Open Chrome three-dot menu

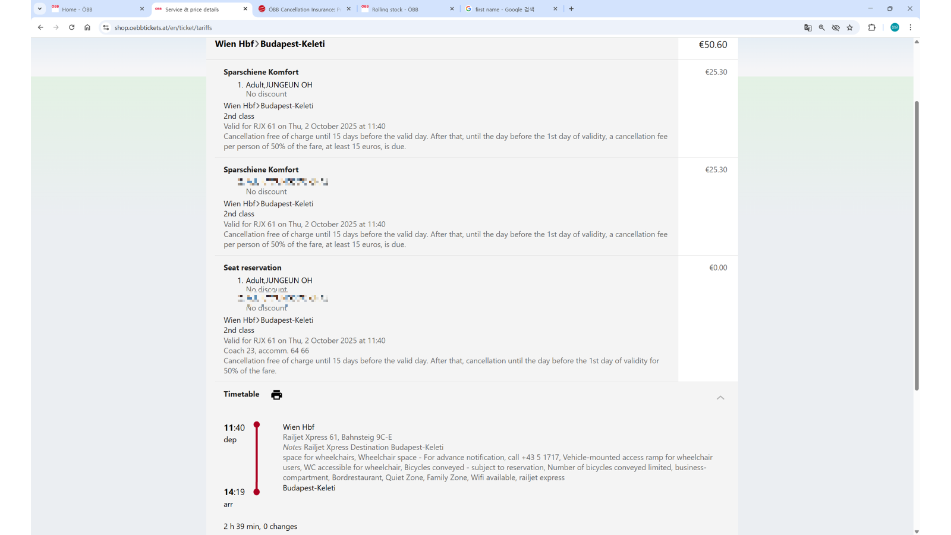click(911, 27)
